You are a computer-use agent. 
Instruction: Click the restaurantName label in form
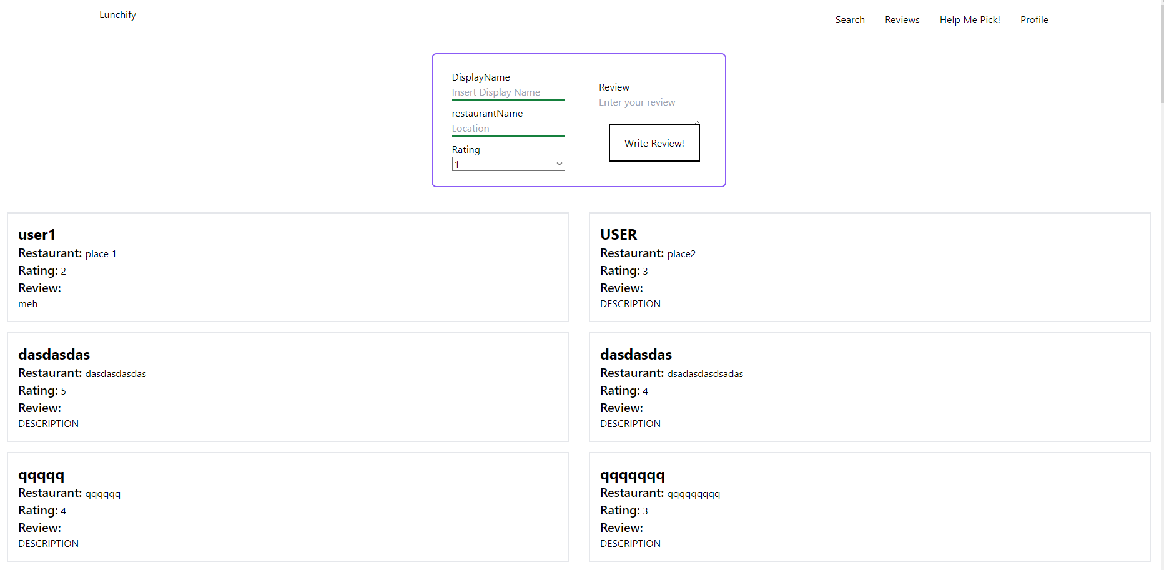487,114
